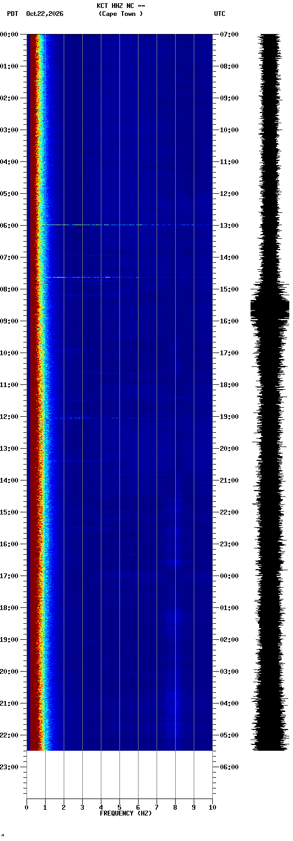293x841 pixels.
Task: Click the frequency axis tick '10'
Action: pyautogui.click(x=212, y=808)
